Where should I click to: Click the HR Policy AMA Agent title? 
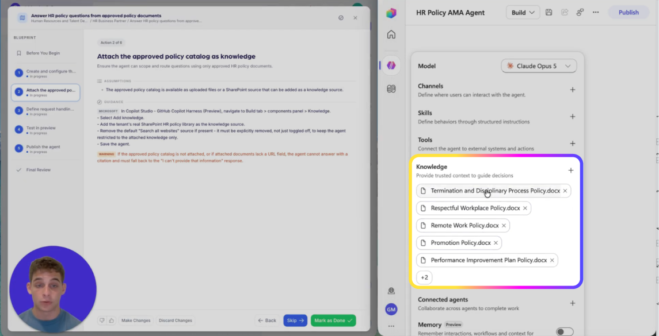click(450, 13)
